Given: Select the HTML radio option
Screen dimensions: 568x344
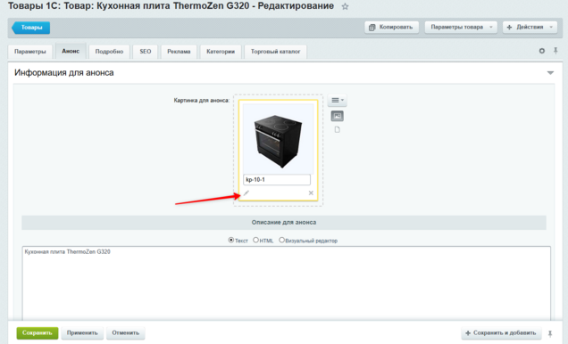Looking at the screenshot, I should [255, 240].
